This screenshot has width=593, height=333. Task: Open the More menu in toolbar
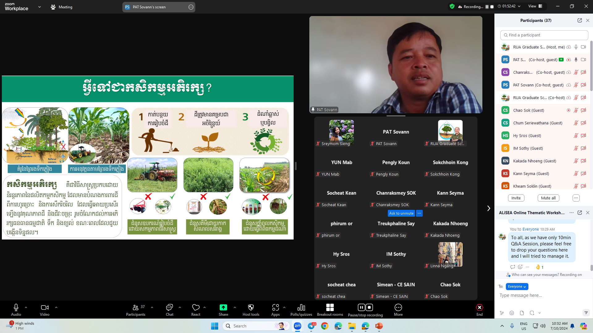pyautogui.click(x=398, y=310)
